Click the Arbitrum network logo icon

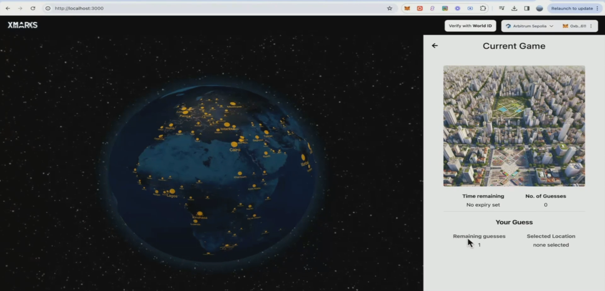point(508,26)
